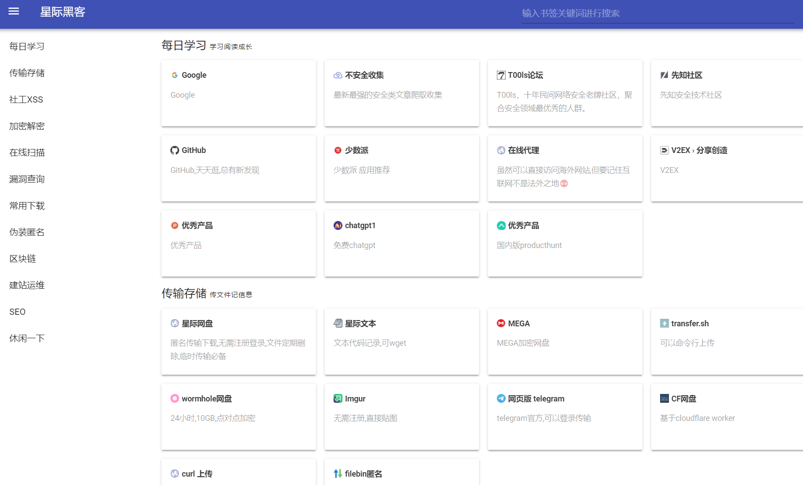
Task: Select 每日学习 in the sidebar
Action: pyautogui.click(x=27, y=46)
